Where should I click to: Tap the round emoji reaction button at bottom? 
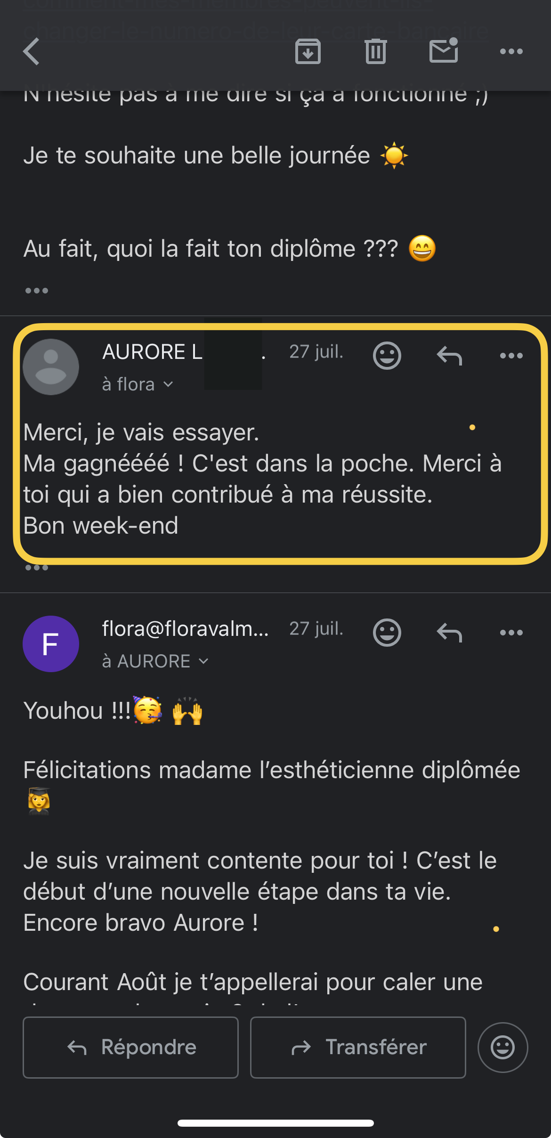click(502, 1048)
